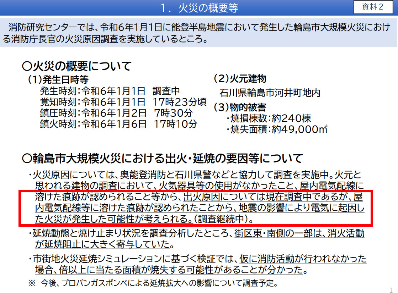Click subheading '(1)発生日時等'
398x293 pixels.
click(58, 79)
